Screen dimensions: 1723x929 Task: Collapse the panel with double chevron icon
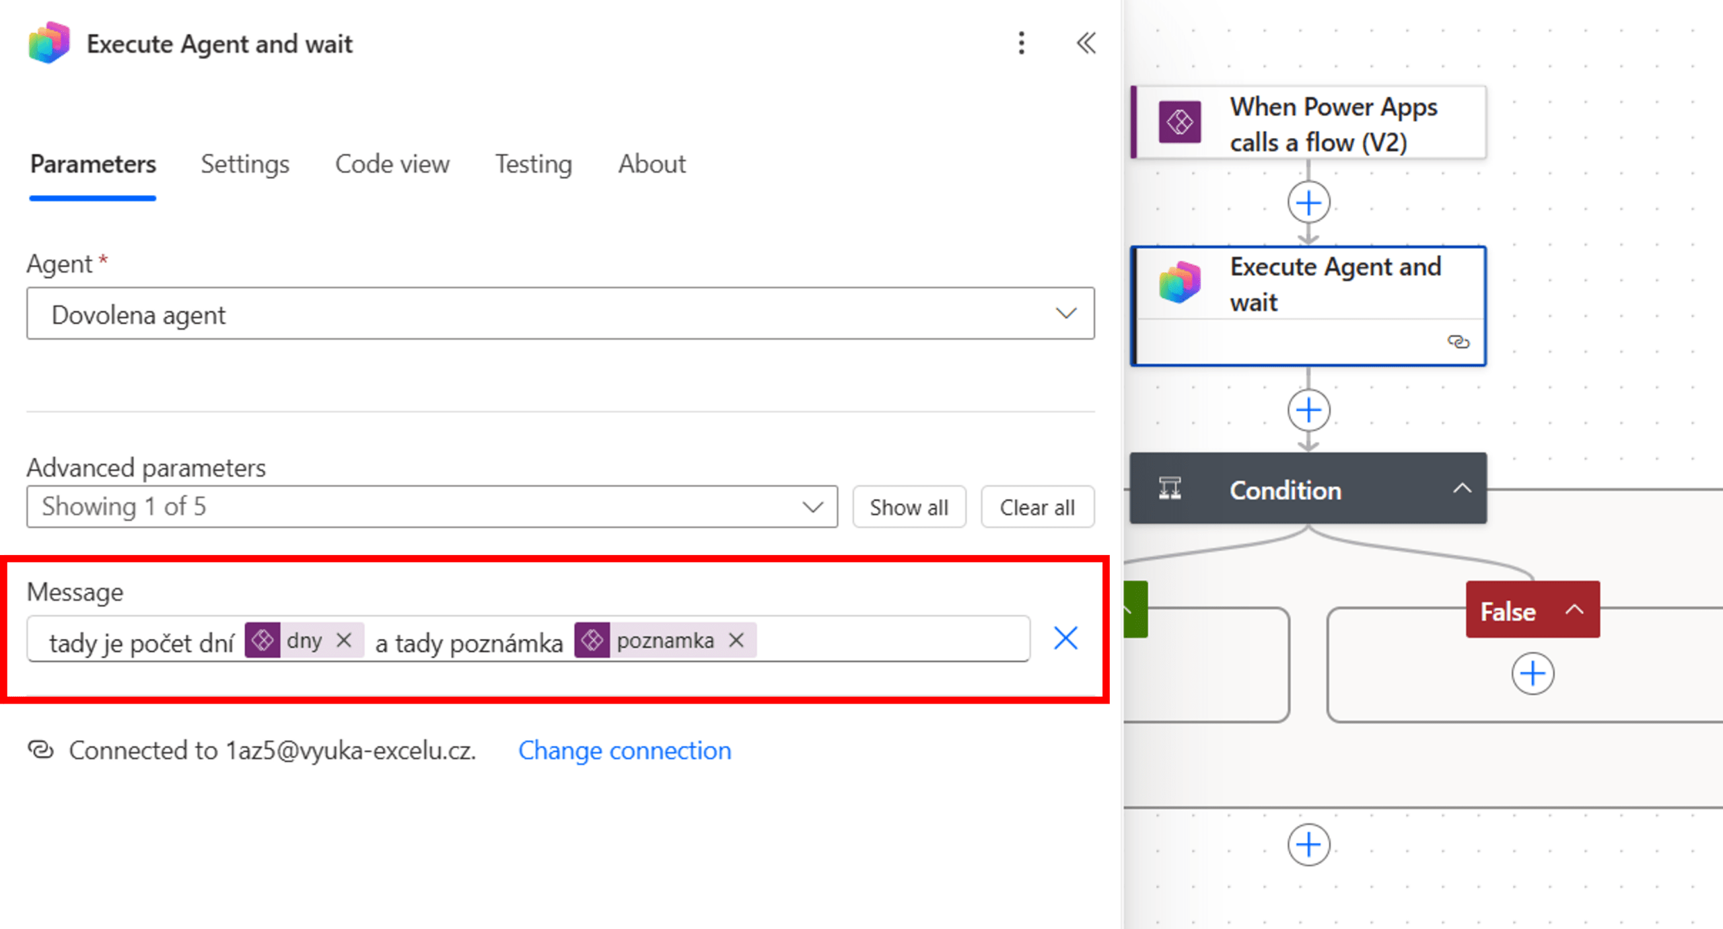pos(1086,44)
